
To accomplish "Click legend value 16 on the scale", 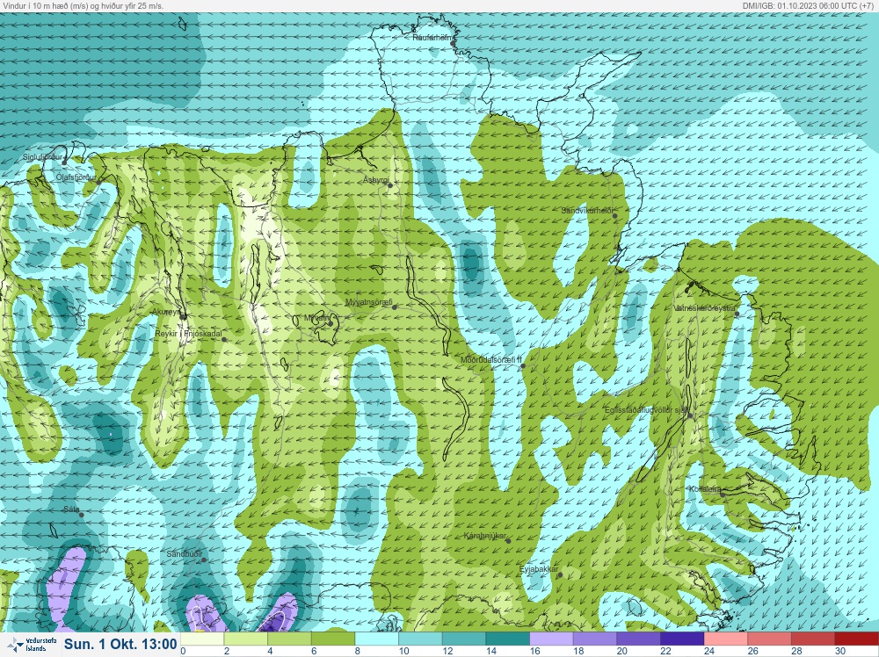I will (x=534, y=651).
